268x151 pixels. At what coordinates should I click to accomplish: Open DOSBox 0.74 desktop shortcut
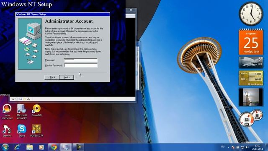pos(36,130)
